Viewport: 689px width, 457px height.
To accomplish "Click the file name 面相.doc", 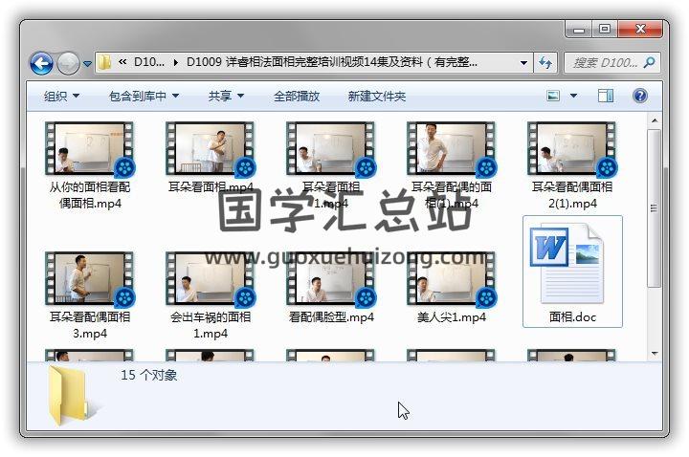I will [572, 317].
